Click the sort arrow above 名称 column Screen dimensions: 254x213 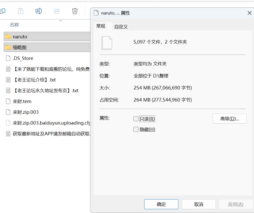(x=61, y=21)
